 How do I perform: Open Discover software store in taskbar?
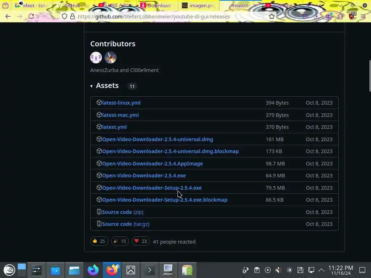click(55, 270)
